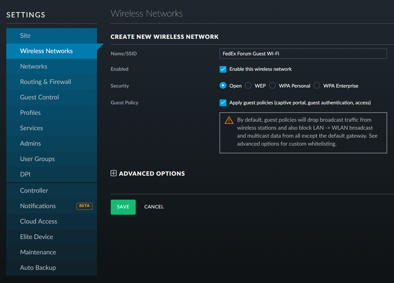394x283 pixels.
Task: Choose WEP security option
Action: (248, 86)
